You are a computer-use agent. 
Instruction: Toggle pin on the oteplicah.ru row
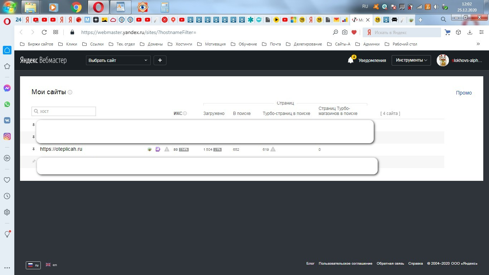34,149
